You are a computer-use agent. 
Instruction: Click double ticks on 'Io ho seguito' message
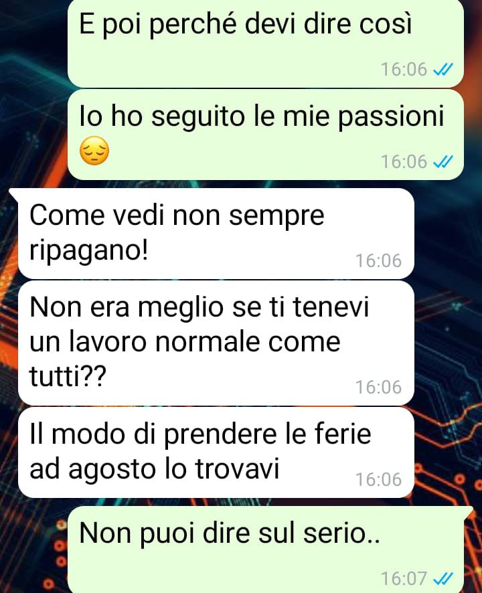pos(443,162)
